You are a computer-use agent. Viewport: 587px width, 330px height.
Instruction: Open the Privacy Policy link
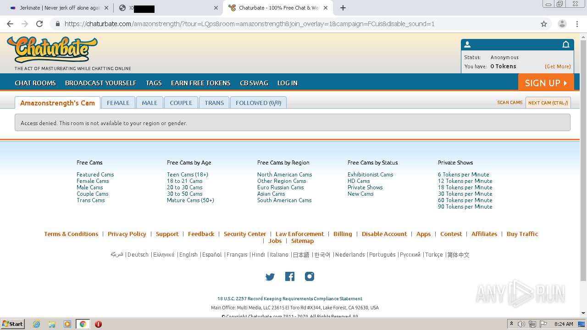point(127,234)
